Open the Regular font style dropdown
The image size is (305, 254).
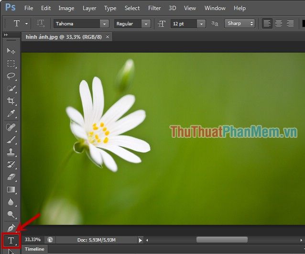click(x=146, y=24)
